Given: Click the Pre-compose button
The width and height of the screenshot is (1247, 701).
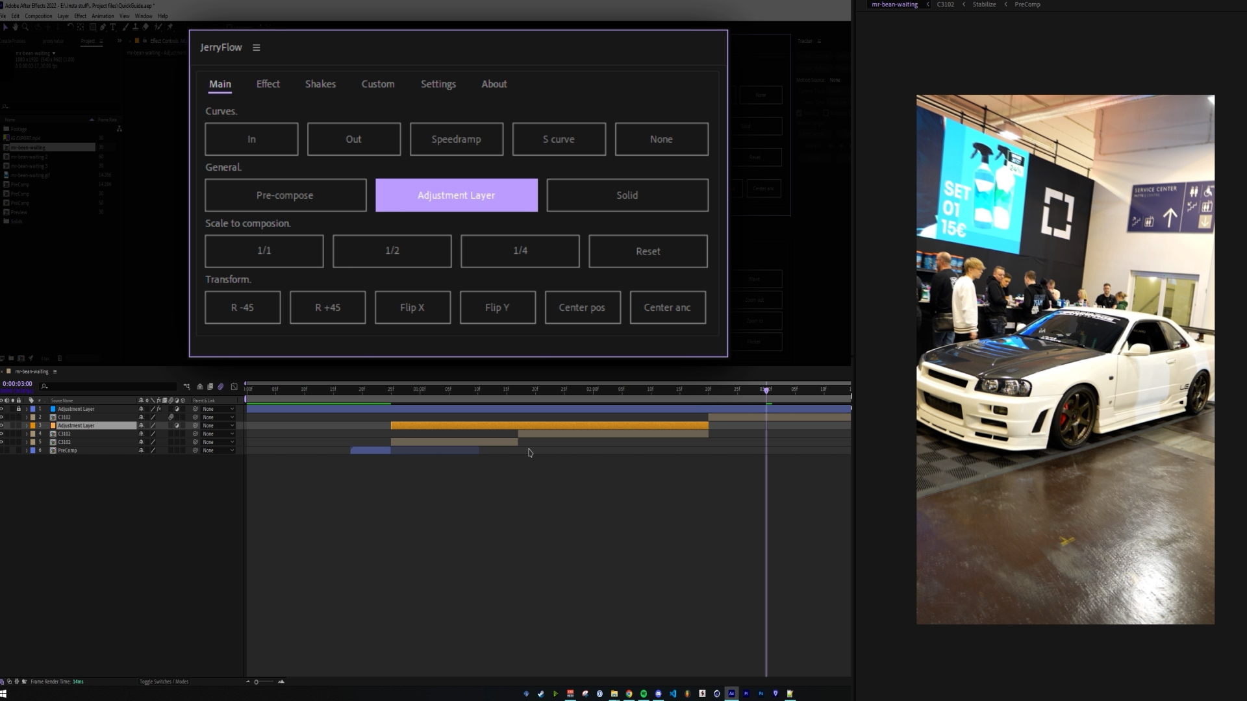Looking at the screenshot, I should pyautogui.click(x=285, y=195).
